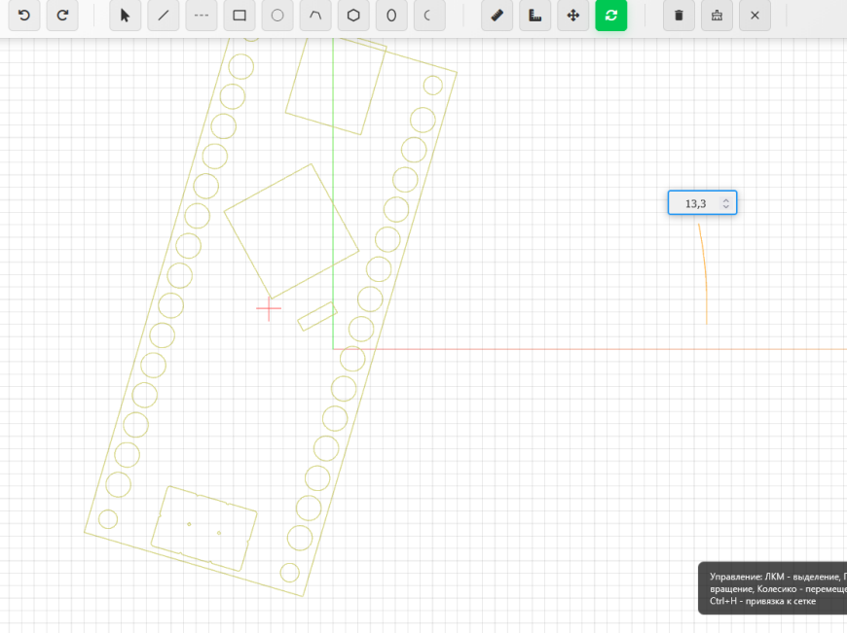Undo the last action
Screen dimensions: 847x633
point(23,16)
